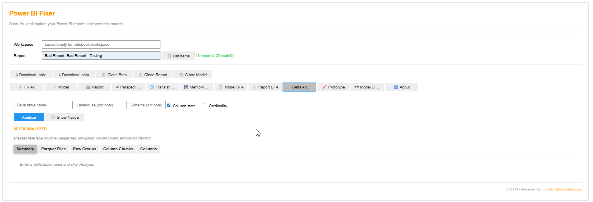Screen dimensions: 593x202
Task: Click the Lakehouse (optional) field
Action: pyautogui.click(x=100, y=105)
